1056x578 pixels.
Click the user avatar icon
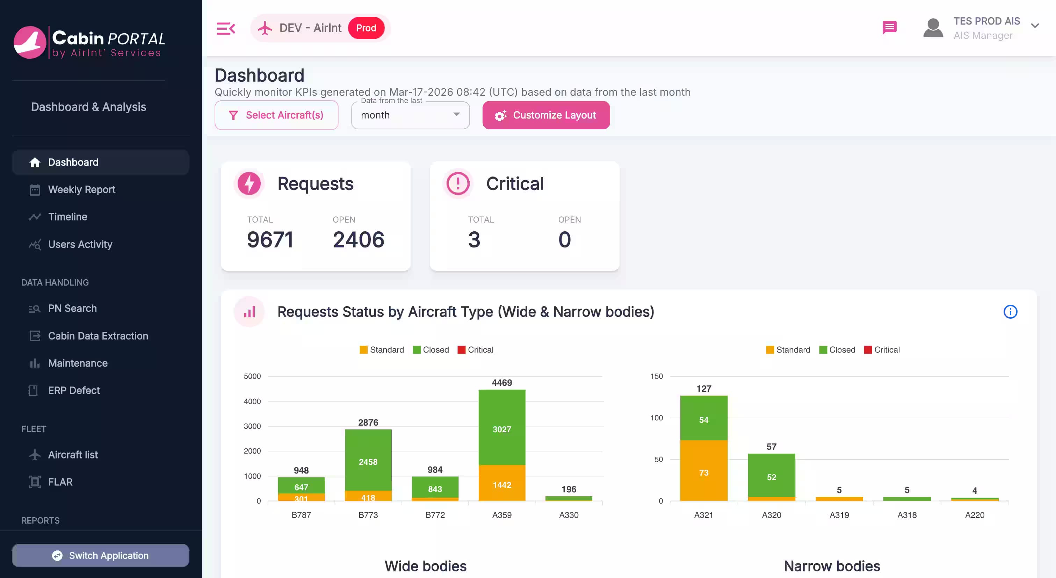(x=933, y=28)
